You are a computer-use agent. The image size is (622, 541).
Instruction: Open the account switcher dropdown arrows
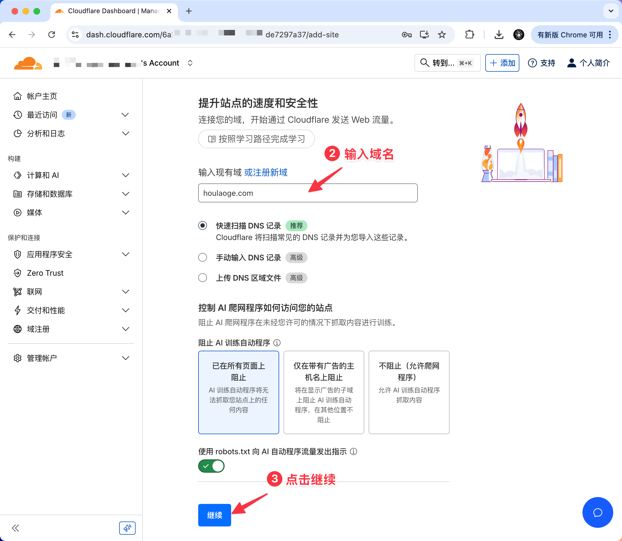tap(190, 63)
